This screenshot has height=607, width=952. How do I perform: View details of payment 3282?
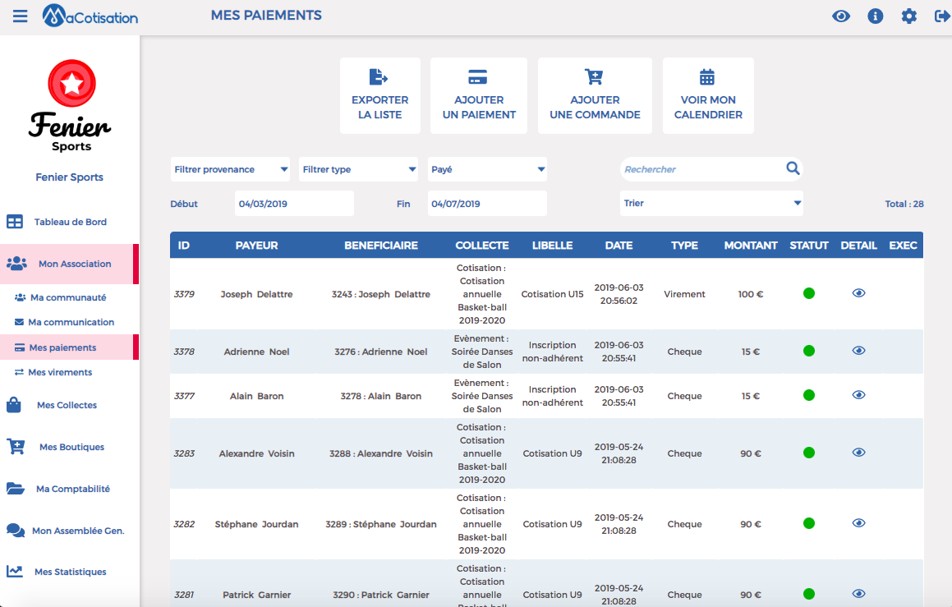tap(858, 523)
